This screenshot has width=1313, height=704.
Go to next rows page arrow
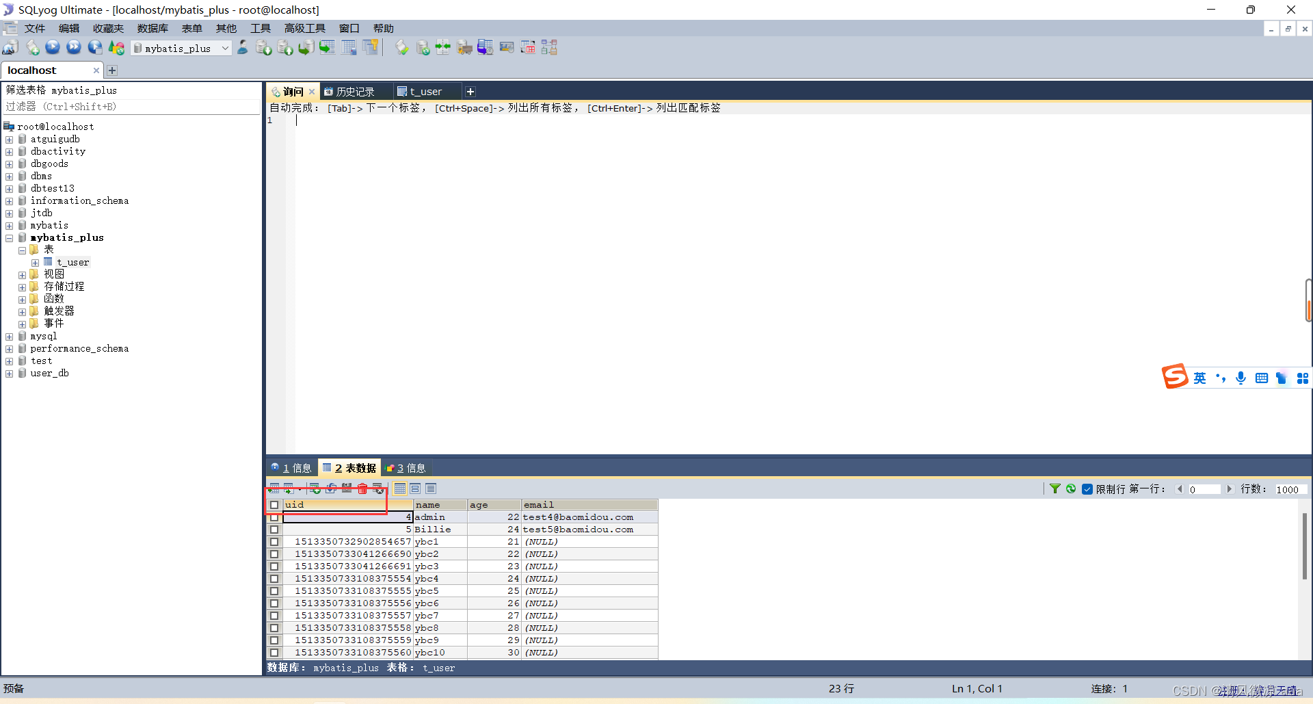coord(1229,488)
